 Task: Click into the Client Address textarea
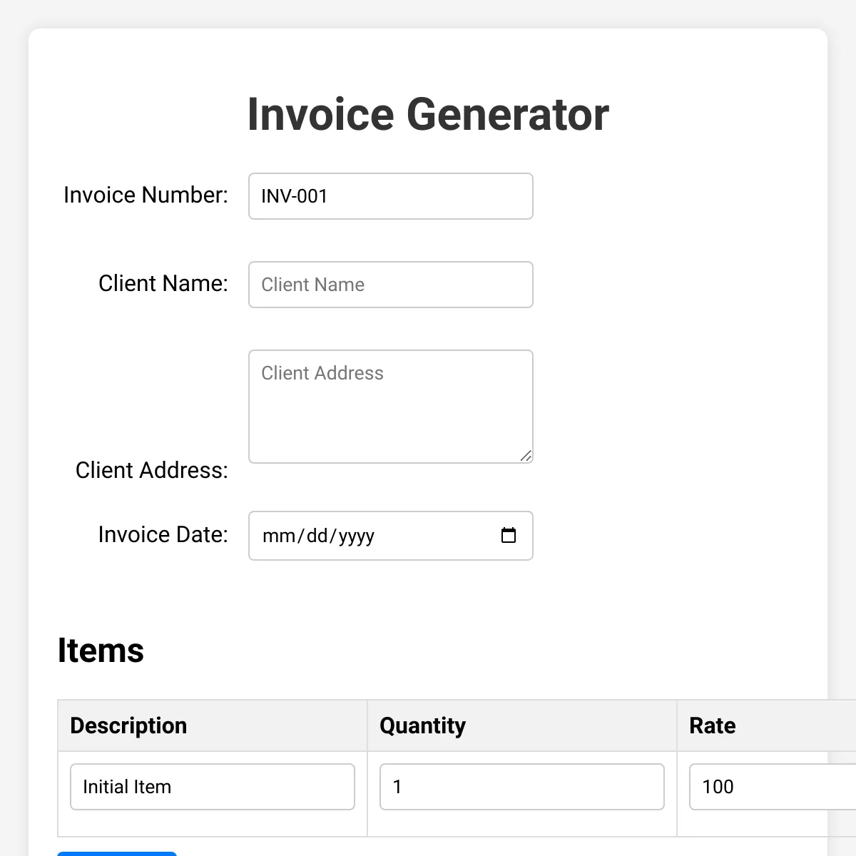point(391,407)
